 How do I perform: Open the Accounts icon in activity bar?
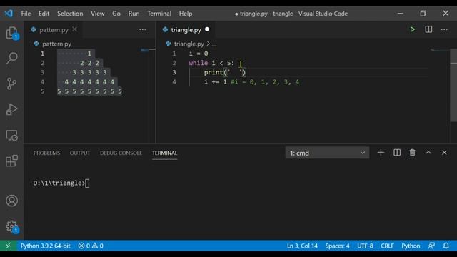tap(11, 201)
